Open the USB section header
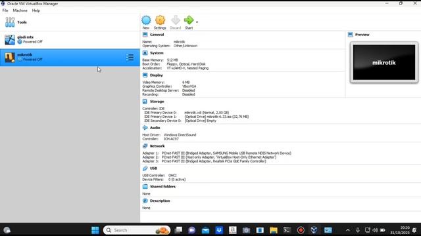421x236 pixels. click(x=153, y=168)
